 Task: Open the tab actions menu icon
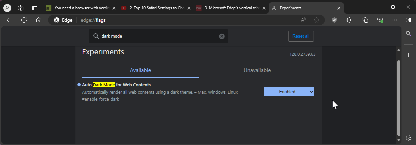pos(35,8)
